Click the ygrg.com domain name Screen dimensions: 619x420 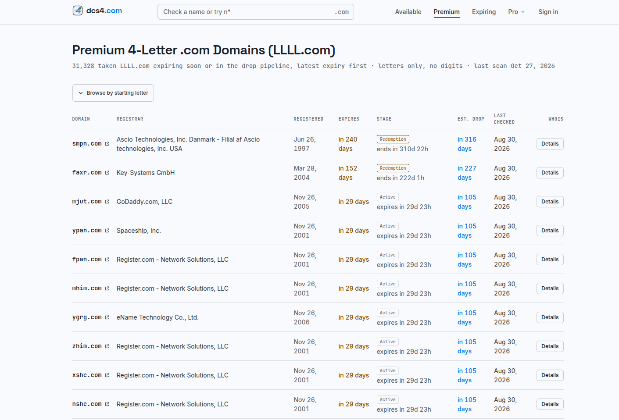pyautogui.click(x=87, y=317)
